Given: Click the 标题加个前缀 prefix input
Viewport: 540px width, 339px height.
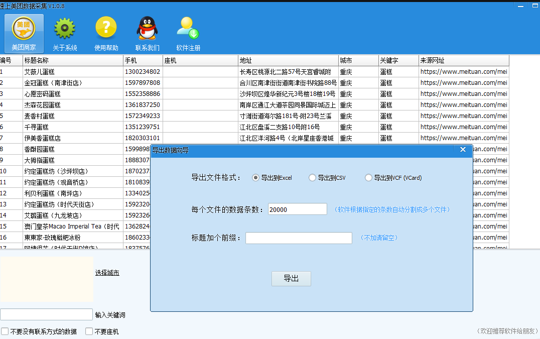Looking at the screenshot, I should coord(299,238).
